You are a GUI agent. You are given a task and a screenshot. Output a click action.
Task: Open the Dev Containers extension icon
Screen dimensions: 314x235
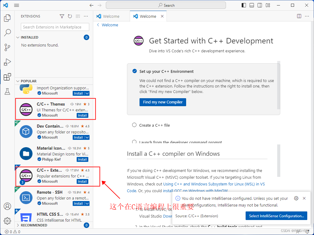[x=26, y=132]
